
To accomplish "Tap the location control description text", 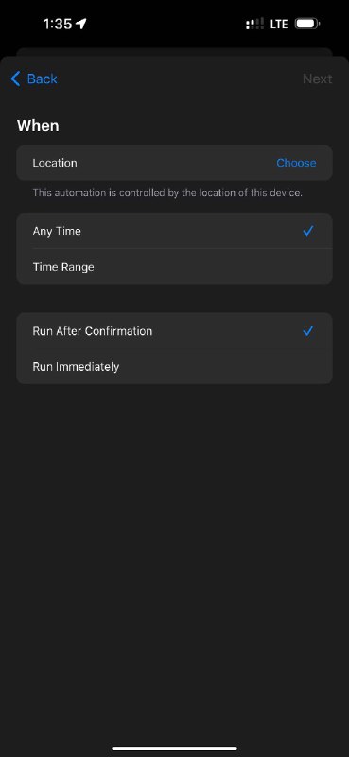I will (167, 193).
